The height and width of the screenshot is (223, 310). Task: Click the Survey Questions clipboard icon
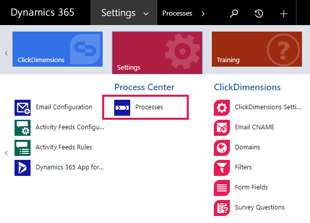coord(222,208)
